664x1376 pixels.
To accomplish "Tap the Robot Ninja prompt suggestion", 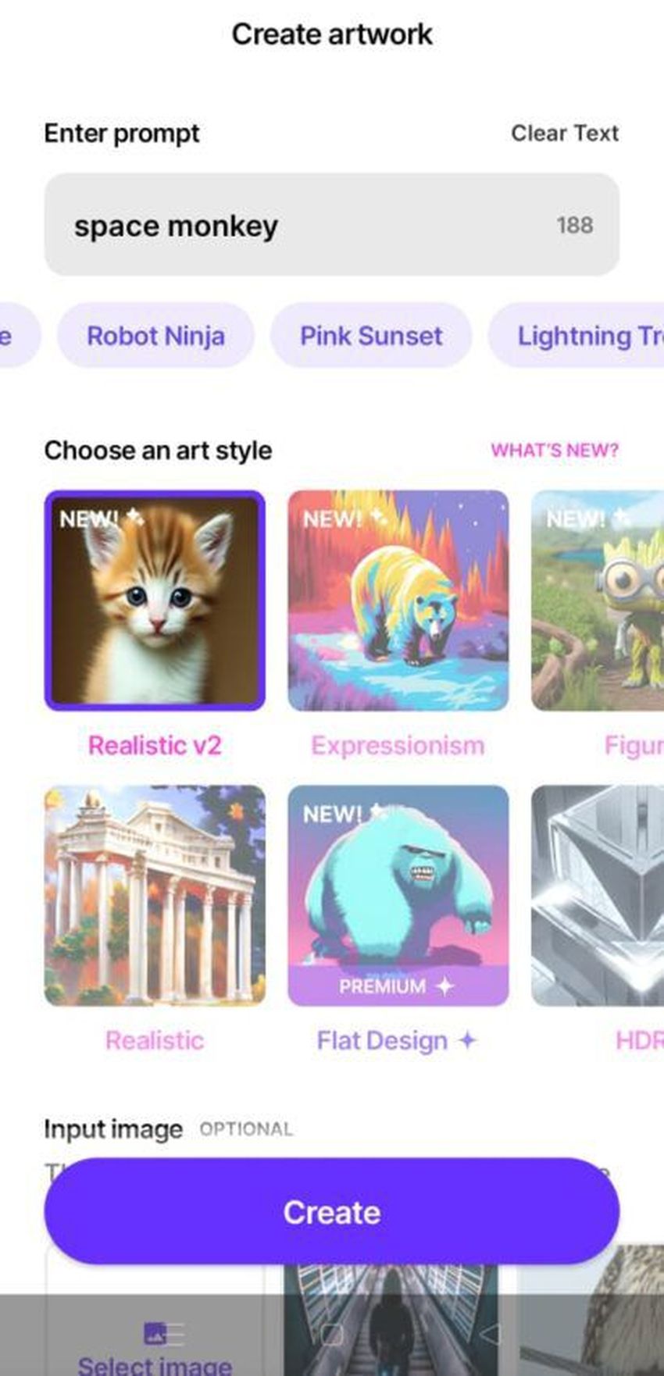I will pos(155,336).
